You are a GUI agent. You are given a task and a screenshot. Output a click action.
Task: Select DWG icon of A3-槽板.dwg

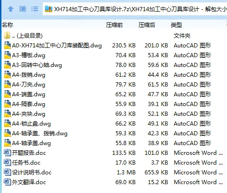(x=7, y=55)
